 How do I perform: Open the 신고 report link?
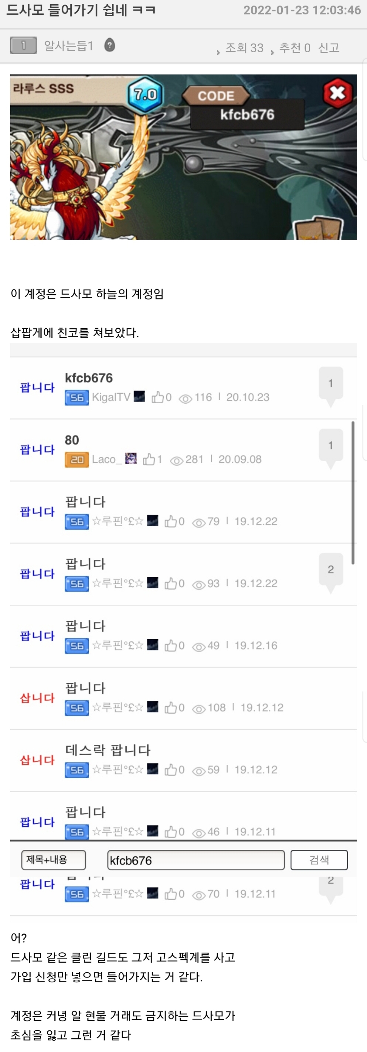pos(329,48)
